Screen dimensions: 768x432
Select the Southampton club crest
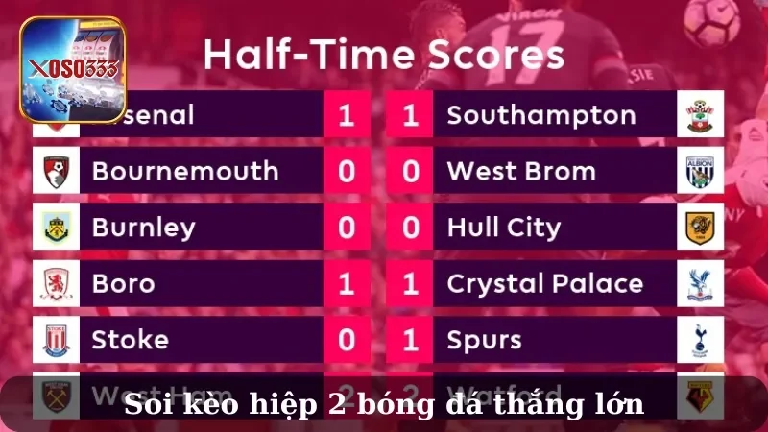[x=700, y=114]
